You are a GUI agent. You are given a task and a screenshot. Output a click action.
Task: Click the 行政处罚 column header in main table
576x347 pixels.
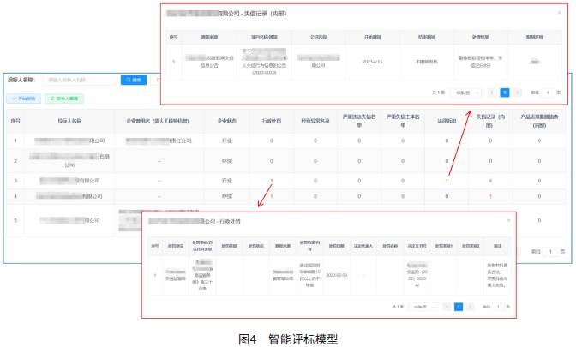tap(272, 121)
